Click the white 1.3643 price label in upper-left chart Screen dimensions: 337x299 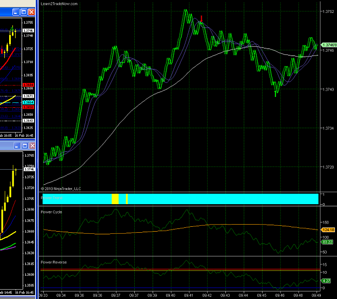(x=29, y=121)
